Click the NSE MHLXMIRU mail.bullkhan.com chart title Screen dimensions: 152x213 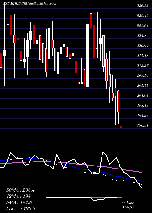coord(29,4)
